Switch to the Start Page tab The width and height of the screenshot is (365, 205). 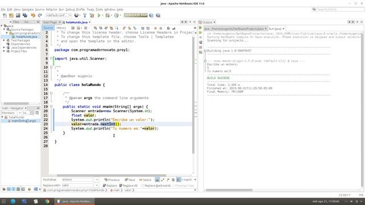50,22
